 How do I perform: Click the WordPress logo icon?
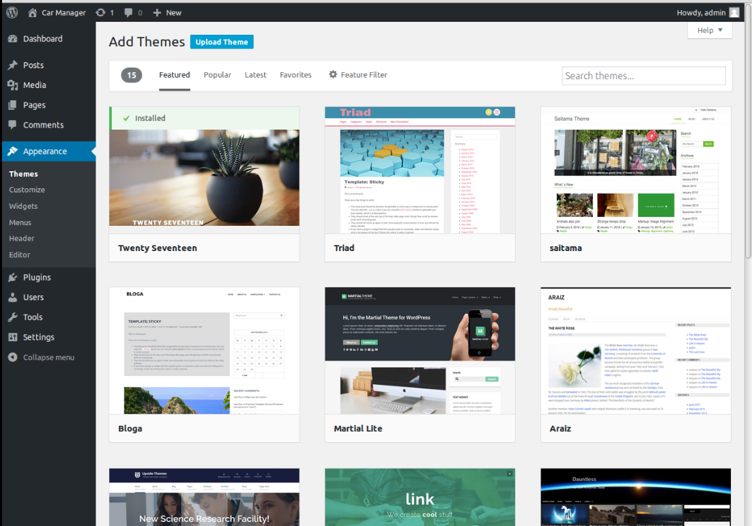point(12,12)
